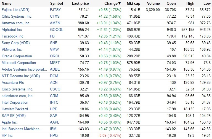Open the Alphabet Inc company link
Image resolution: width=212 pixels, height=139 pixels.
pos(12,30)
